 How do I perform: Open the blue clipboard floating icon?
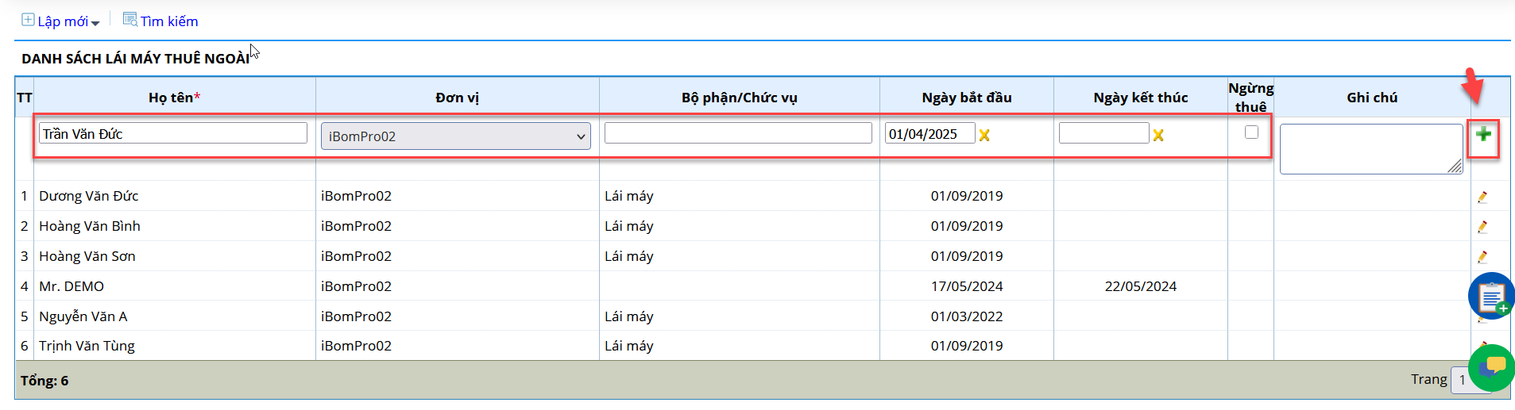[x=1491, y=296]
